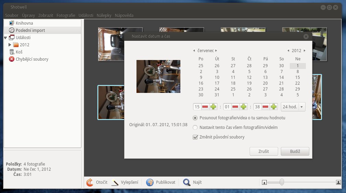Viewport: 346px width, 193px height.
Task: Choose Nastavit tento čas všem fotografiím
Action: coord(195,128)
